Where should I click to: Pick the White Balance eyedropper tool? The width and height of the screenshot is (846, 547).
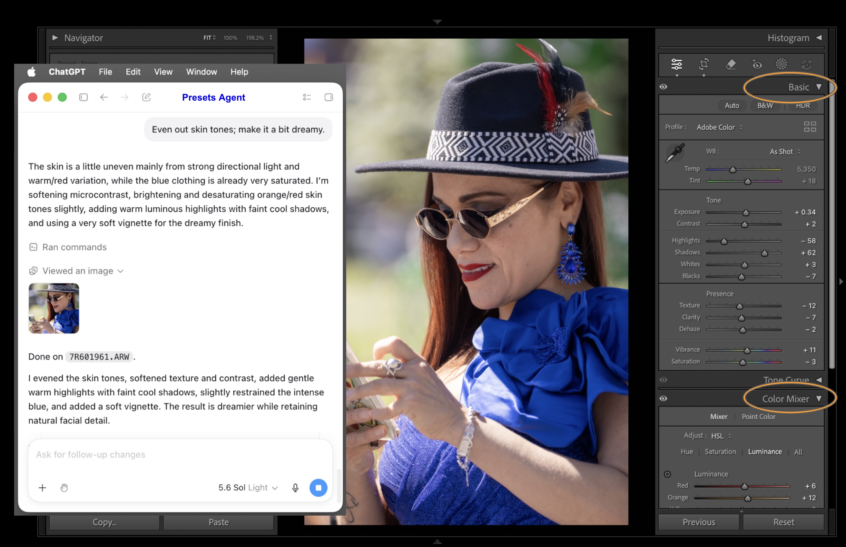(674, 153)
